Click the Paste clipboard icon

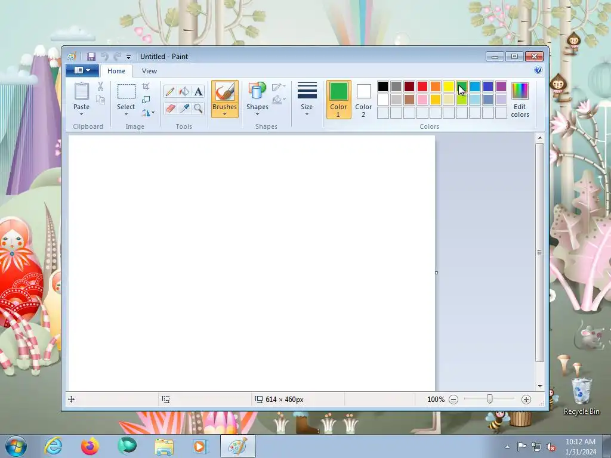click(81, 91)
